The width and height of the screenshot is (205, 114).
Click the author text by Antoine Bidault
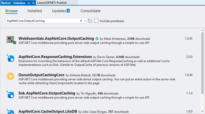coord(78,75)
